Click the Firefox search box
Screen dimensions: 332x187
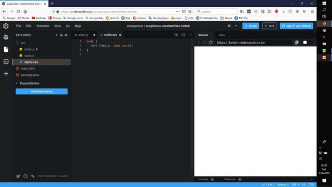216,11
